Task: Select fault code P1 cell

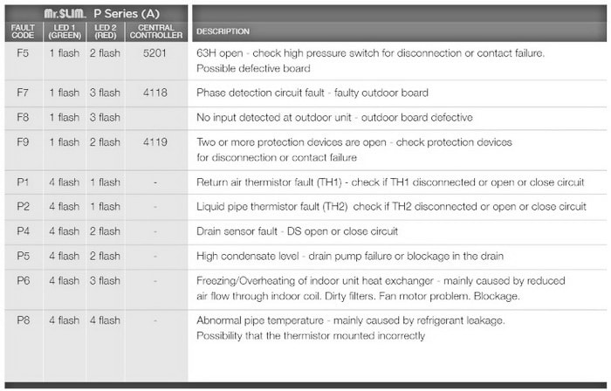Action: pyautogui.click(x=23, y=182)
